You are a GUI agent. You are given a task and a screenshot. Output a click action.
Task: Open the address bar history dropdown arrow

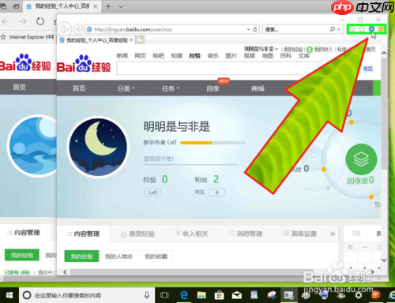248,29
